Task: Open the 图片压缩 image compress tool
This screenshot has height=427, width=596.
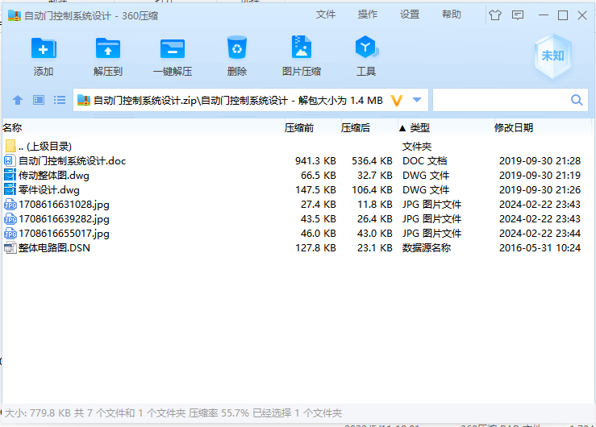Action: (302, 47)
